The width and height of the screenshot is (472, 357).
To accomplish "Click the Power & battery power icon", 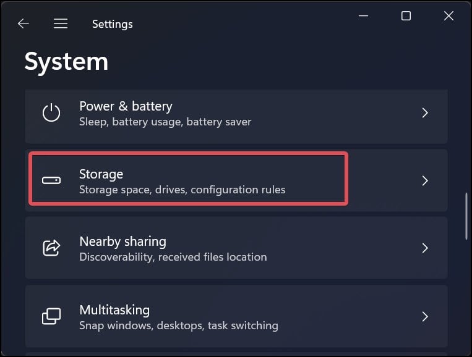I will (51, 113).
